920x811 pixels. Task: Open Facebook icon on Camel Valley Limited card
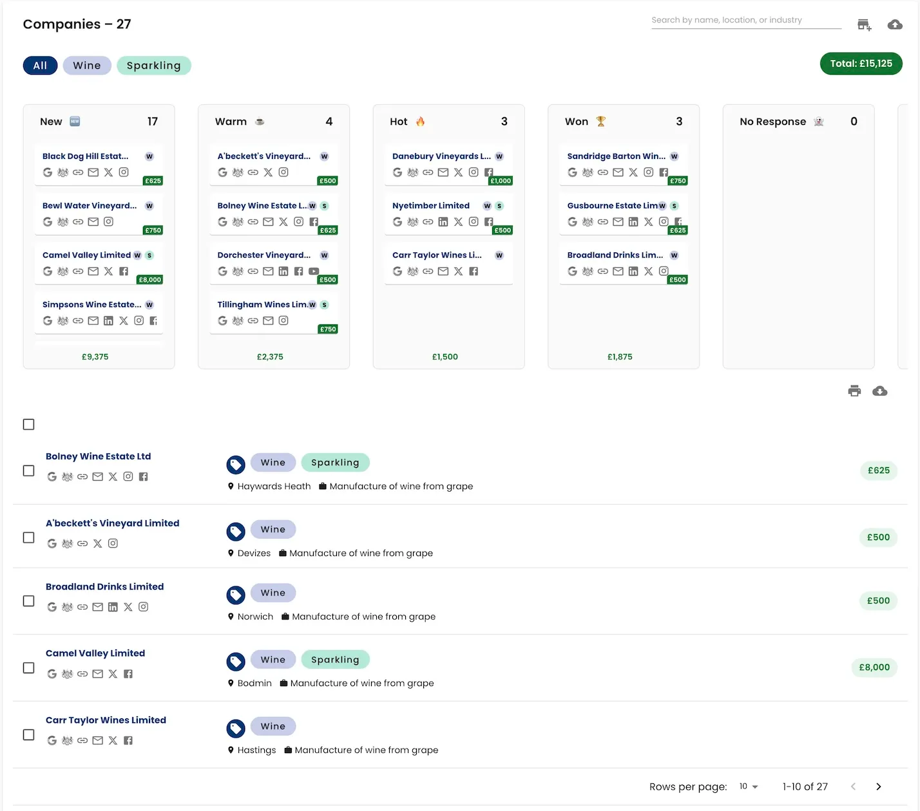124,272
